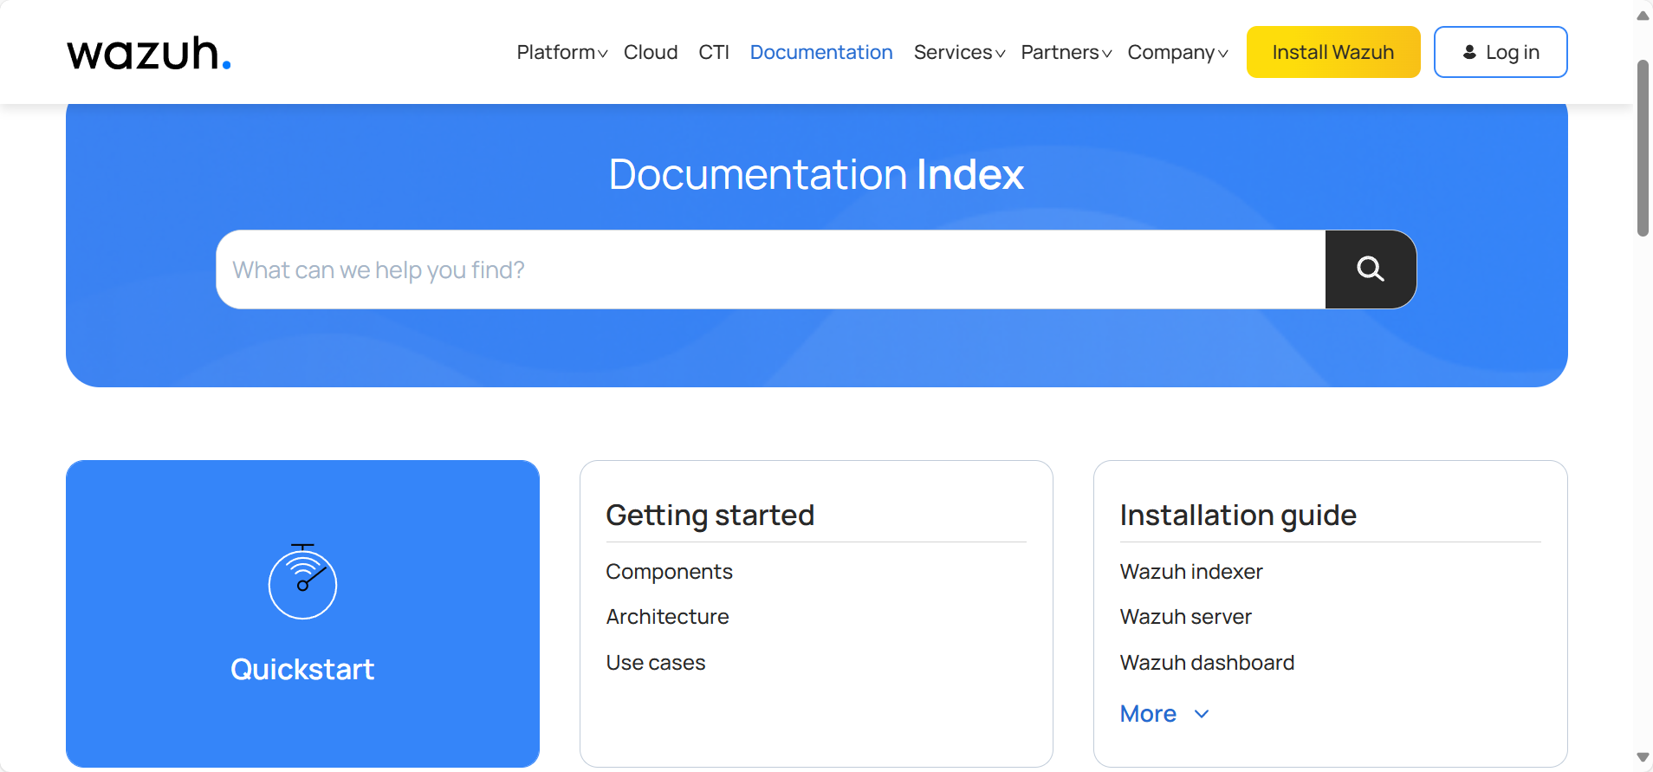Open the Use cases link
This screenshot has height=772, width=1653.
[656, 663]
